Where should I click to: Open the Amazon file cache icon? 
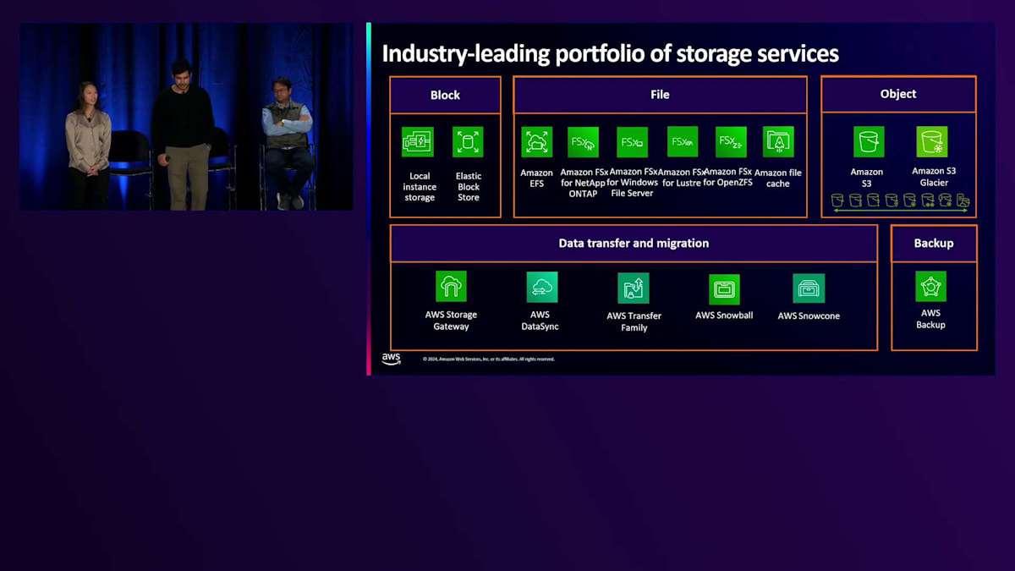click(778, 142)
